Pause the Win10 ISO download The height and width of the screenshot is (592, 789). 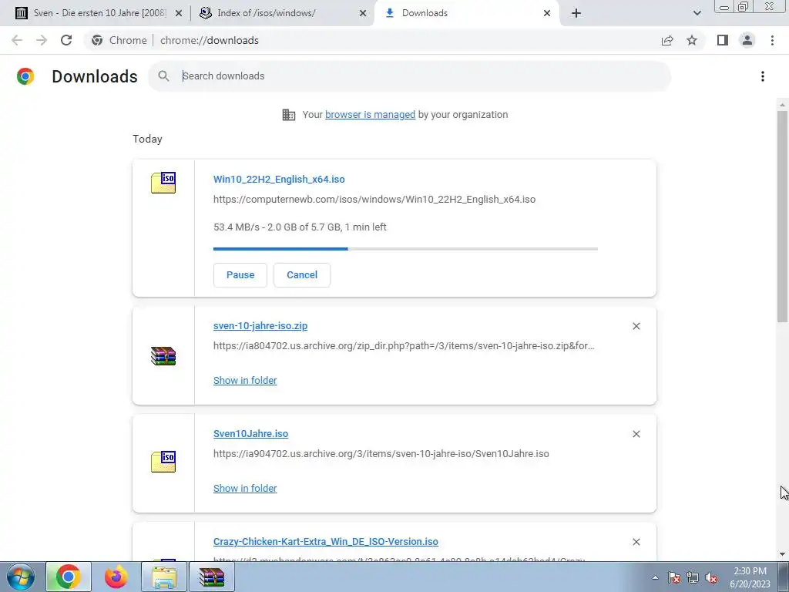point(240,275)
